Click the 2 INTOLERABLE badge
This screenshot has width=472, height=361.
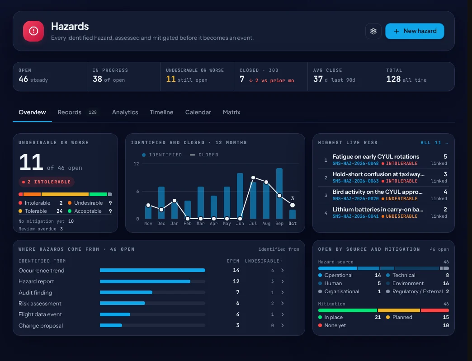47,182
